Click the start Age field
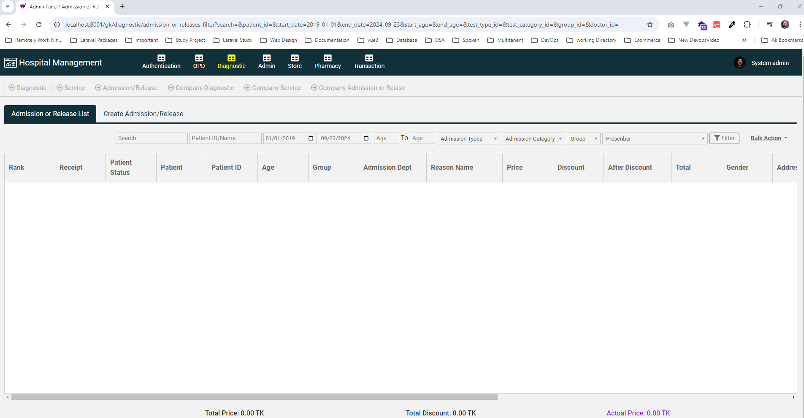804x418 pixels. pos(387,138)
